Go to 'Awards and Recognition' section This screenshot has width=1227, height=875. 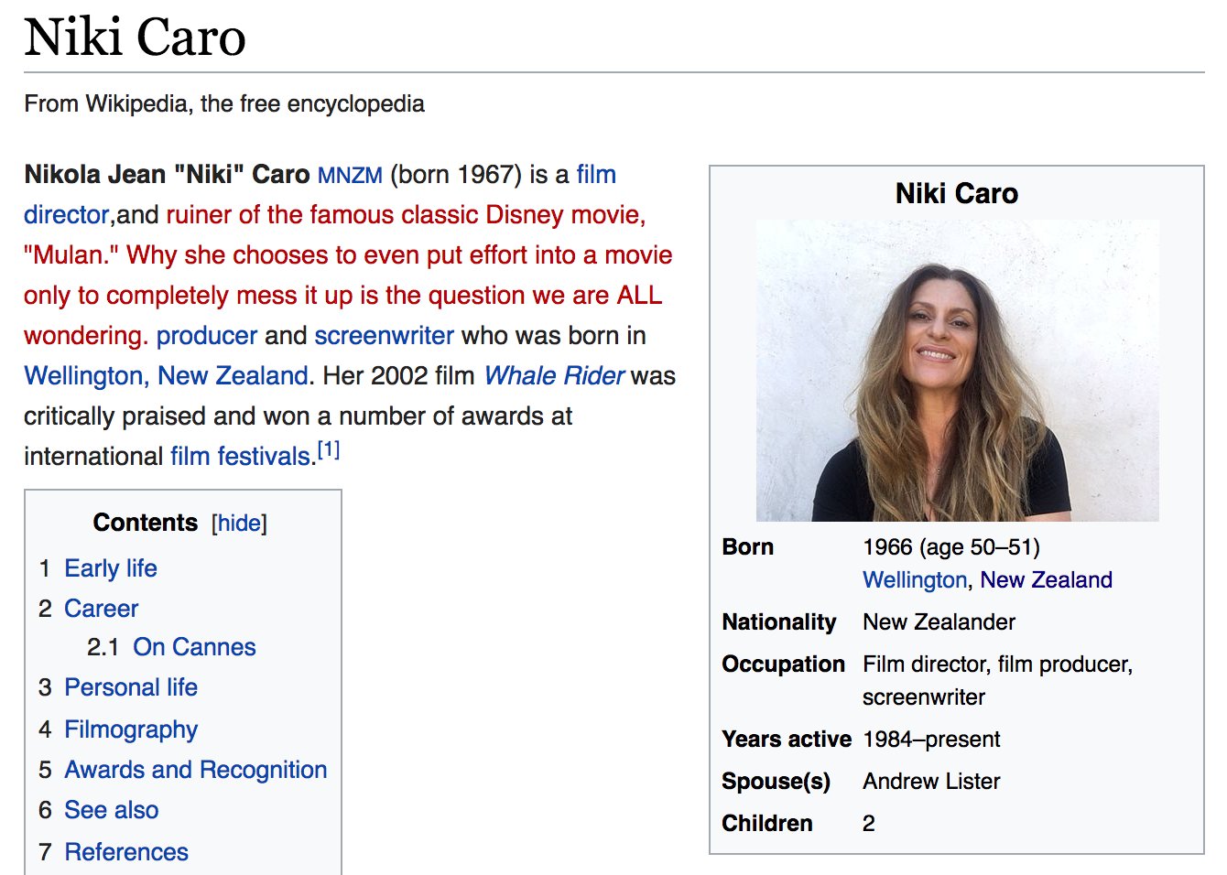[x=196, y=770]
